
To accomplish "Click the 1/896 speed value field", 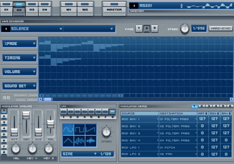I will coord(199,29).
